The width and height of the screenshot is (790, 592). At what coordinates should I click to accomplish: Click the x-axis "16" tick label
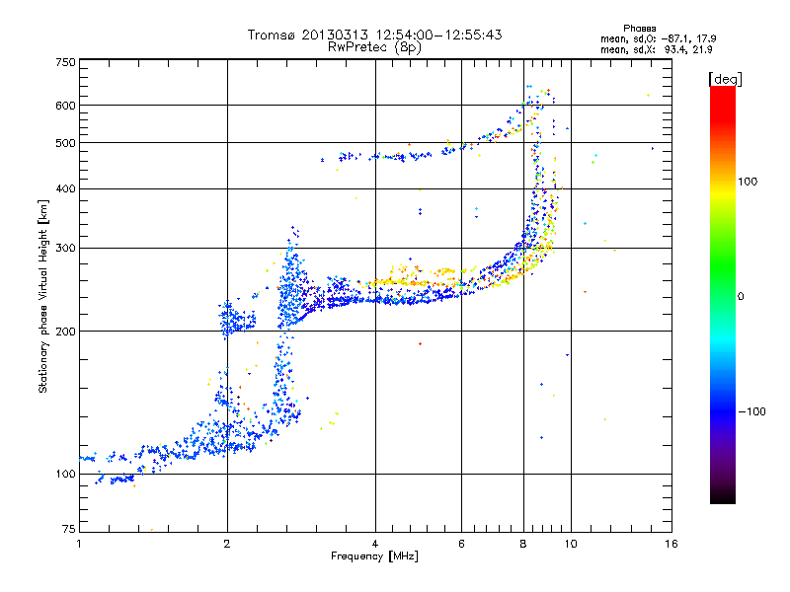671,544
